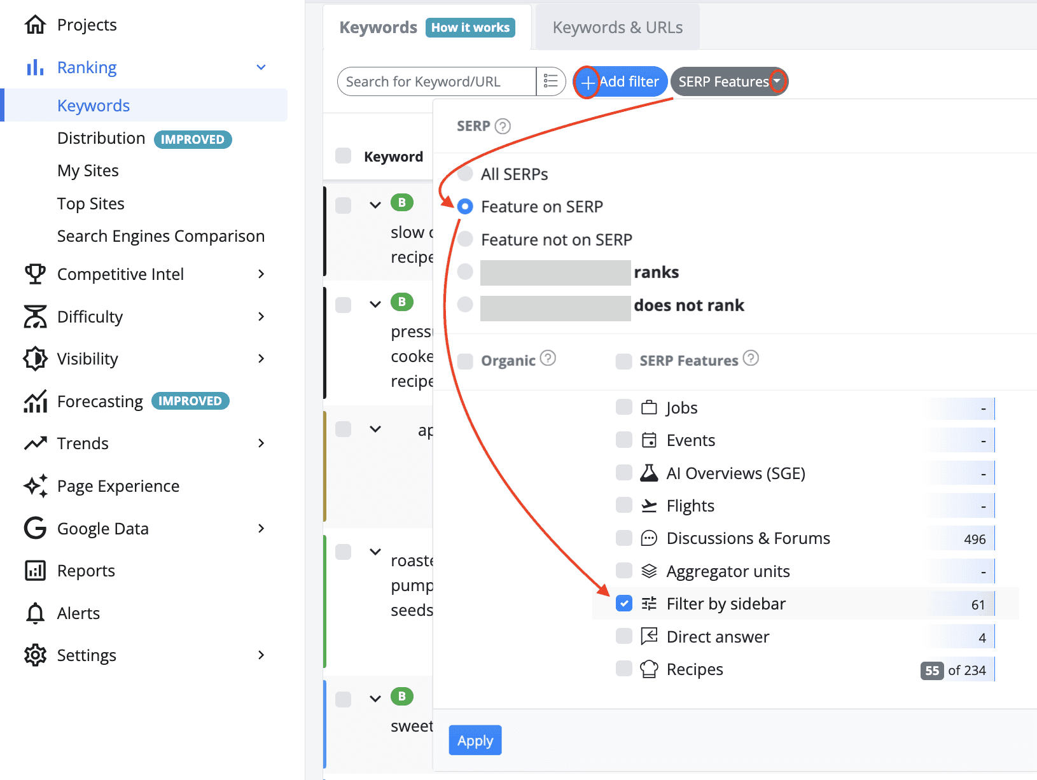Open Keywords under Ranking
The image size is (1037, 780).
click(94, 106)
